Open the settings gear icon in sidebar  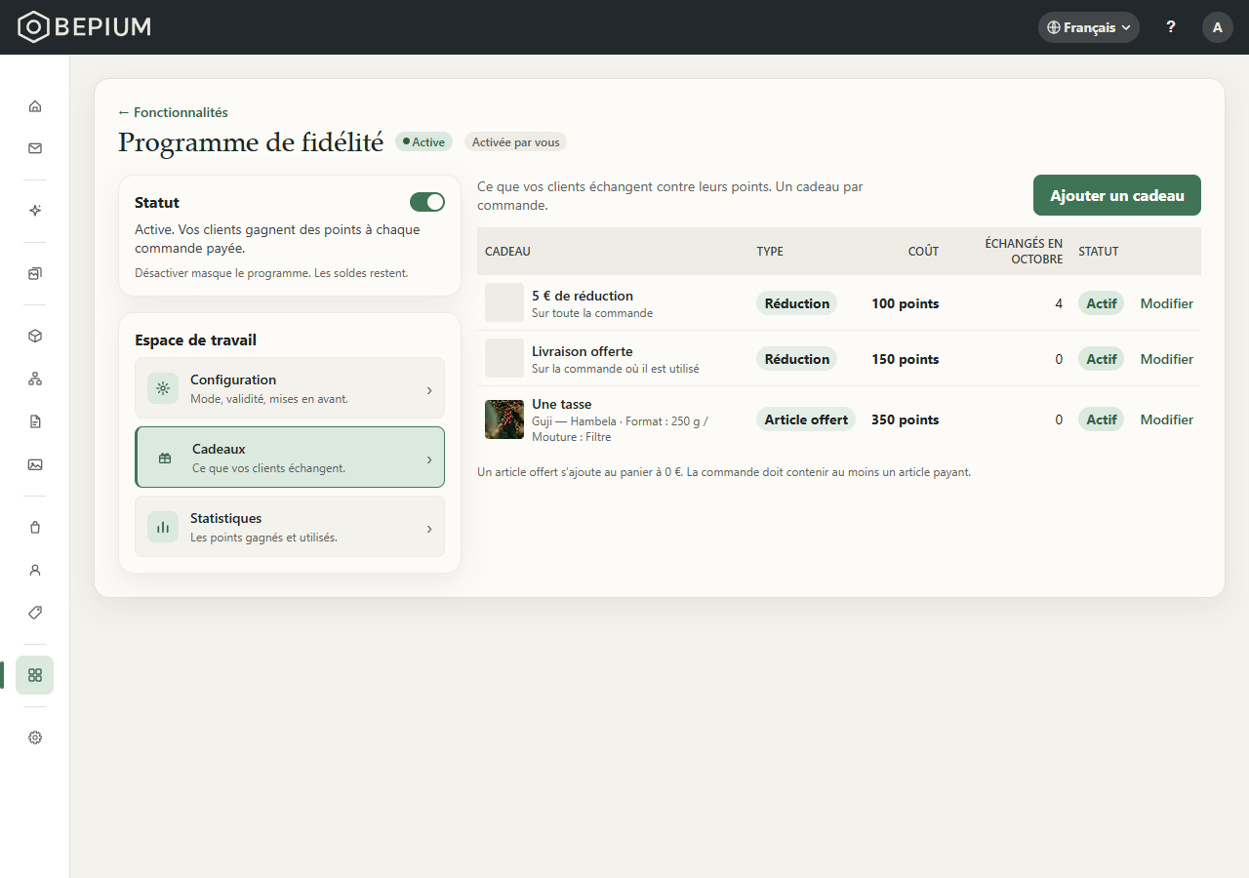(35, 738)
